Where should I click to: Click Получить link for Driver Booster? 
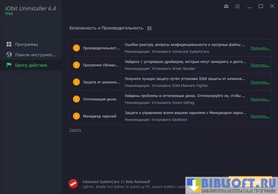260,65
